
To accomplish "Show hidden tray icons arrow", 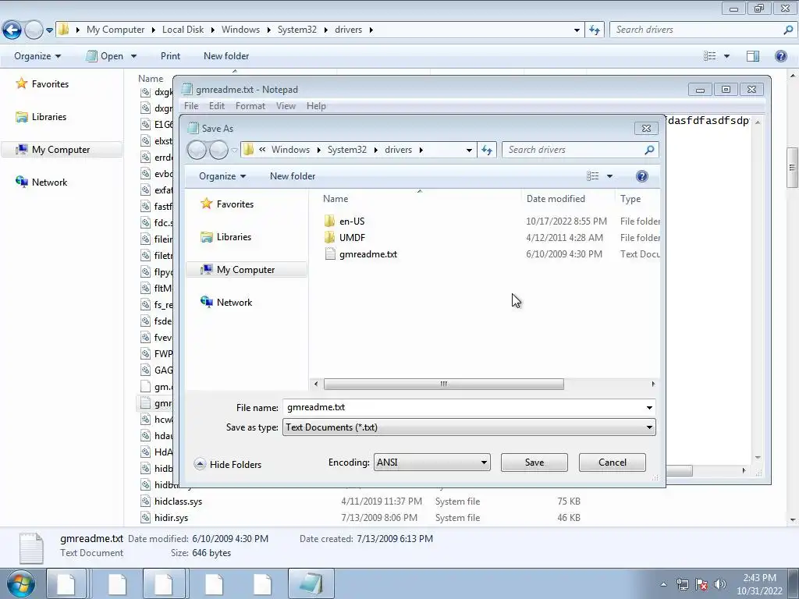I will click(x=663, y=584).
